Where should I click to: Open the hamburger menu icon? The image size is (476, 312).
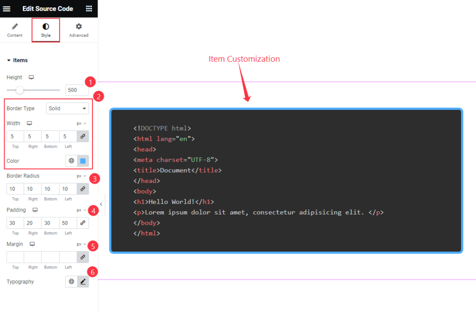[x=7, y=9]
